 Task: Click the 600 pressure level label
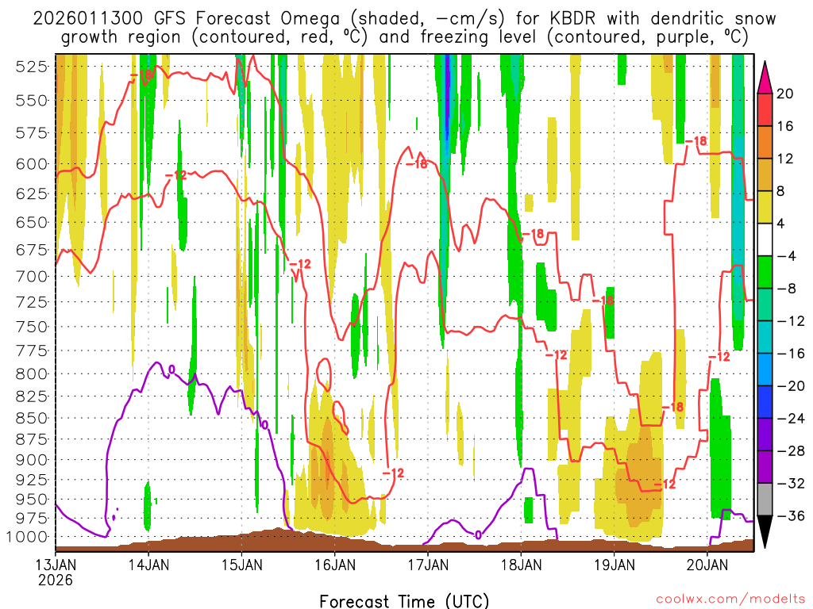point(31,163)
